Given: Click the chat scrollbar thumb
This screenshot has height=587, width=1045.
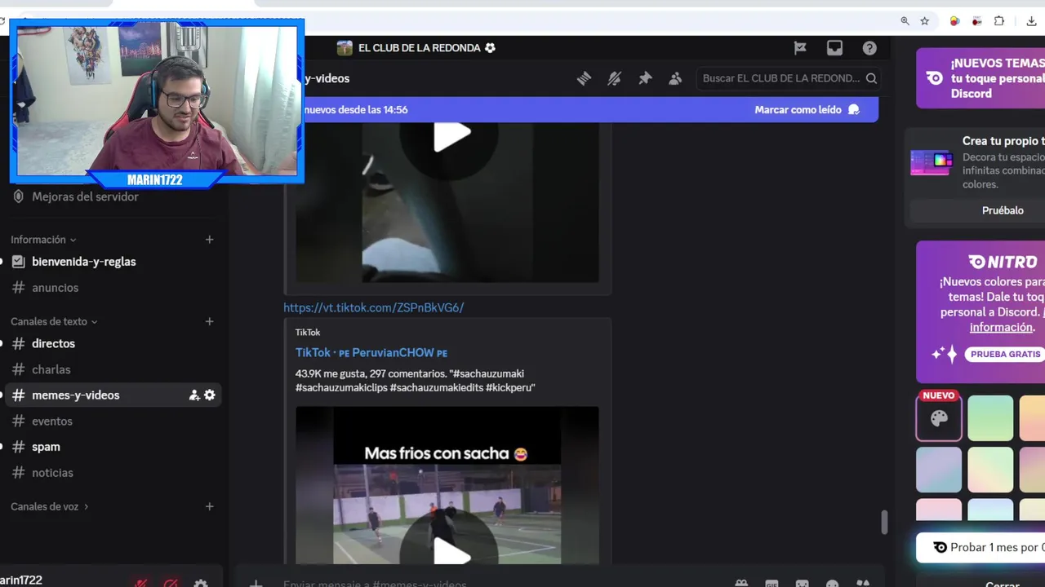Looking at the screenshot, I should (x=884, y=523).
